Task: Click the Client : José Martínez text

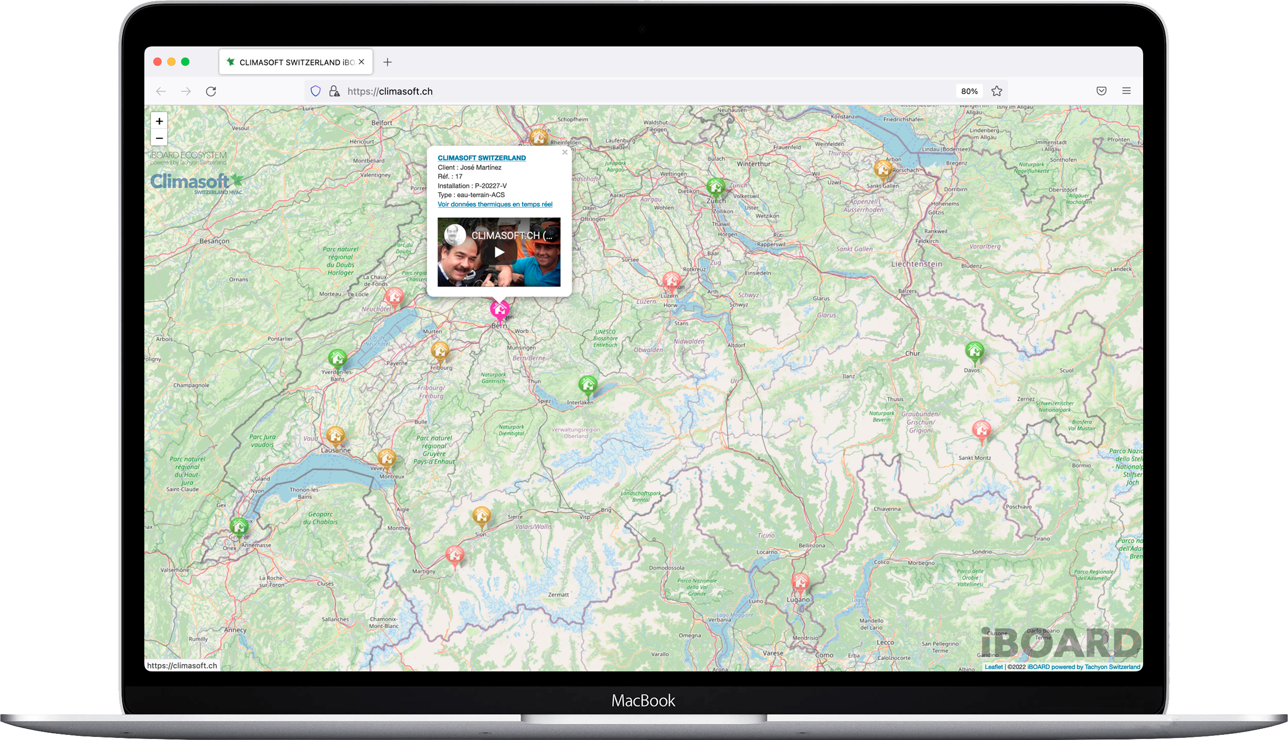Action: click(469, 167)
